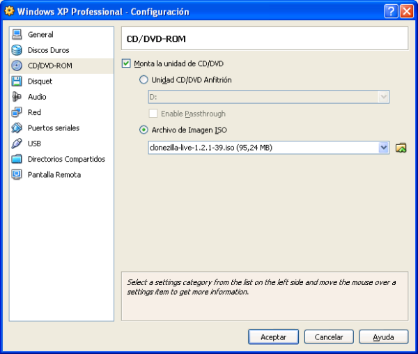Select the CD/DVD-ROM category label
418x354 pixels.
pos(49,66)
